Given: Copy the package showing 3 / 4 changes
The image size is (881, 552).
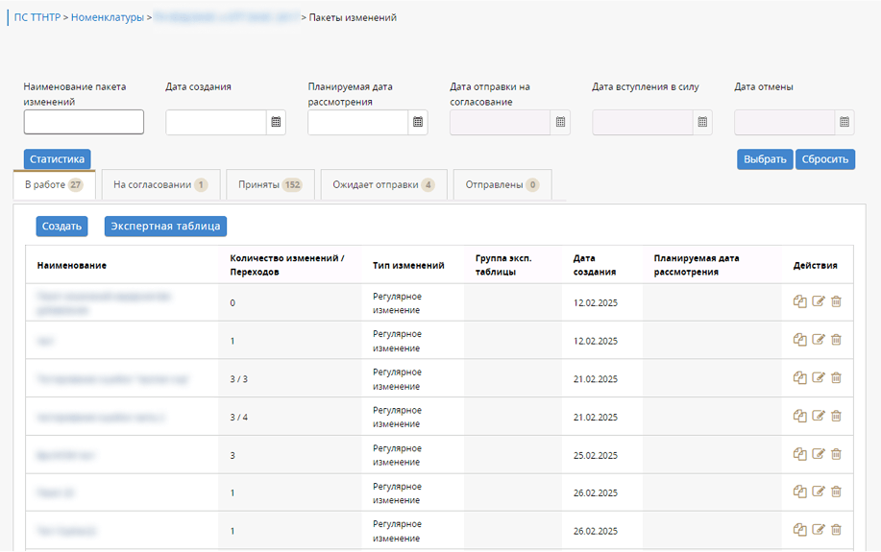Looking at the screenshot, I should pyautogui.click(x=799, y=416).
